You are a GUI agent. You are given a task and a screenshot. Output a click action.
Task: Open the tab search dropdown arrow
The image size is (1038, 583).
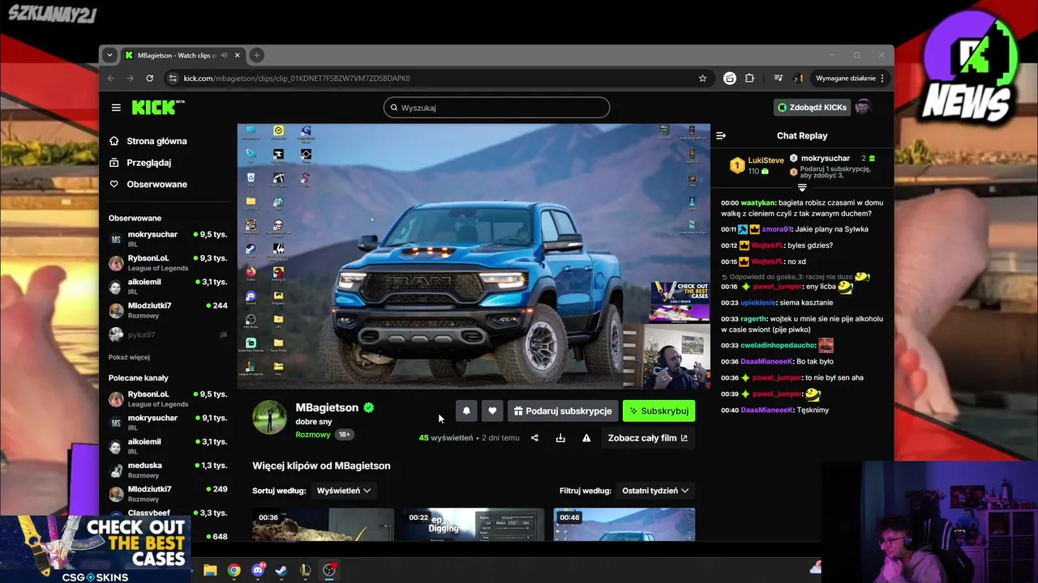pyautogui.click(x=109, y=55)
